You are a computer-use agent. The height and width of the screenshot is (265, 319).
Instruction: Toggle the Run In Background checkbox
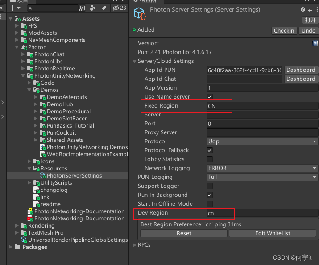tap(210, 195)
